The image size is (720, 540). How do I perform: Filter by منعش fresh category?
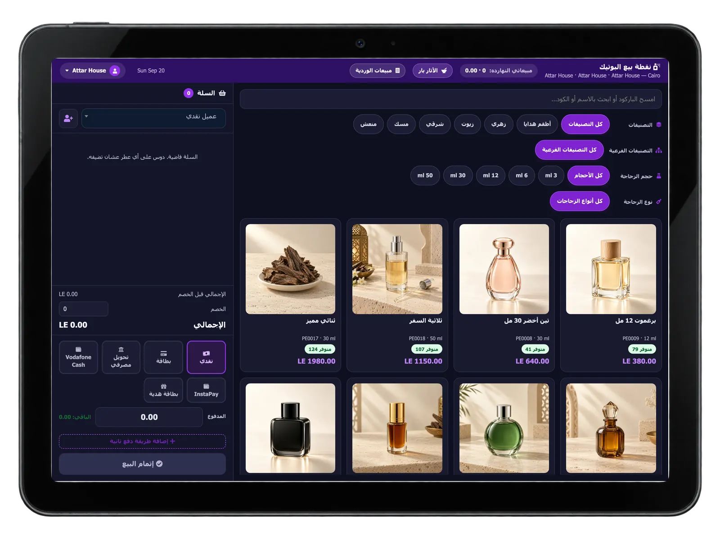tap(369, 124)
